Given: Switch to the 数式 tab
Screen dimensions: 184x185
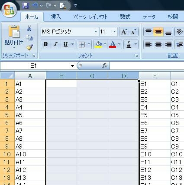Looking at the screenshot, I should [125, 17].
